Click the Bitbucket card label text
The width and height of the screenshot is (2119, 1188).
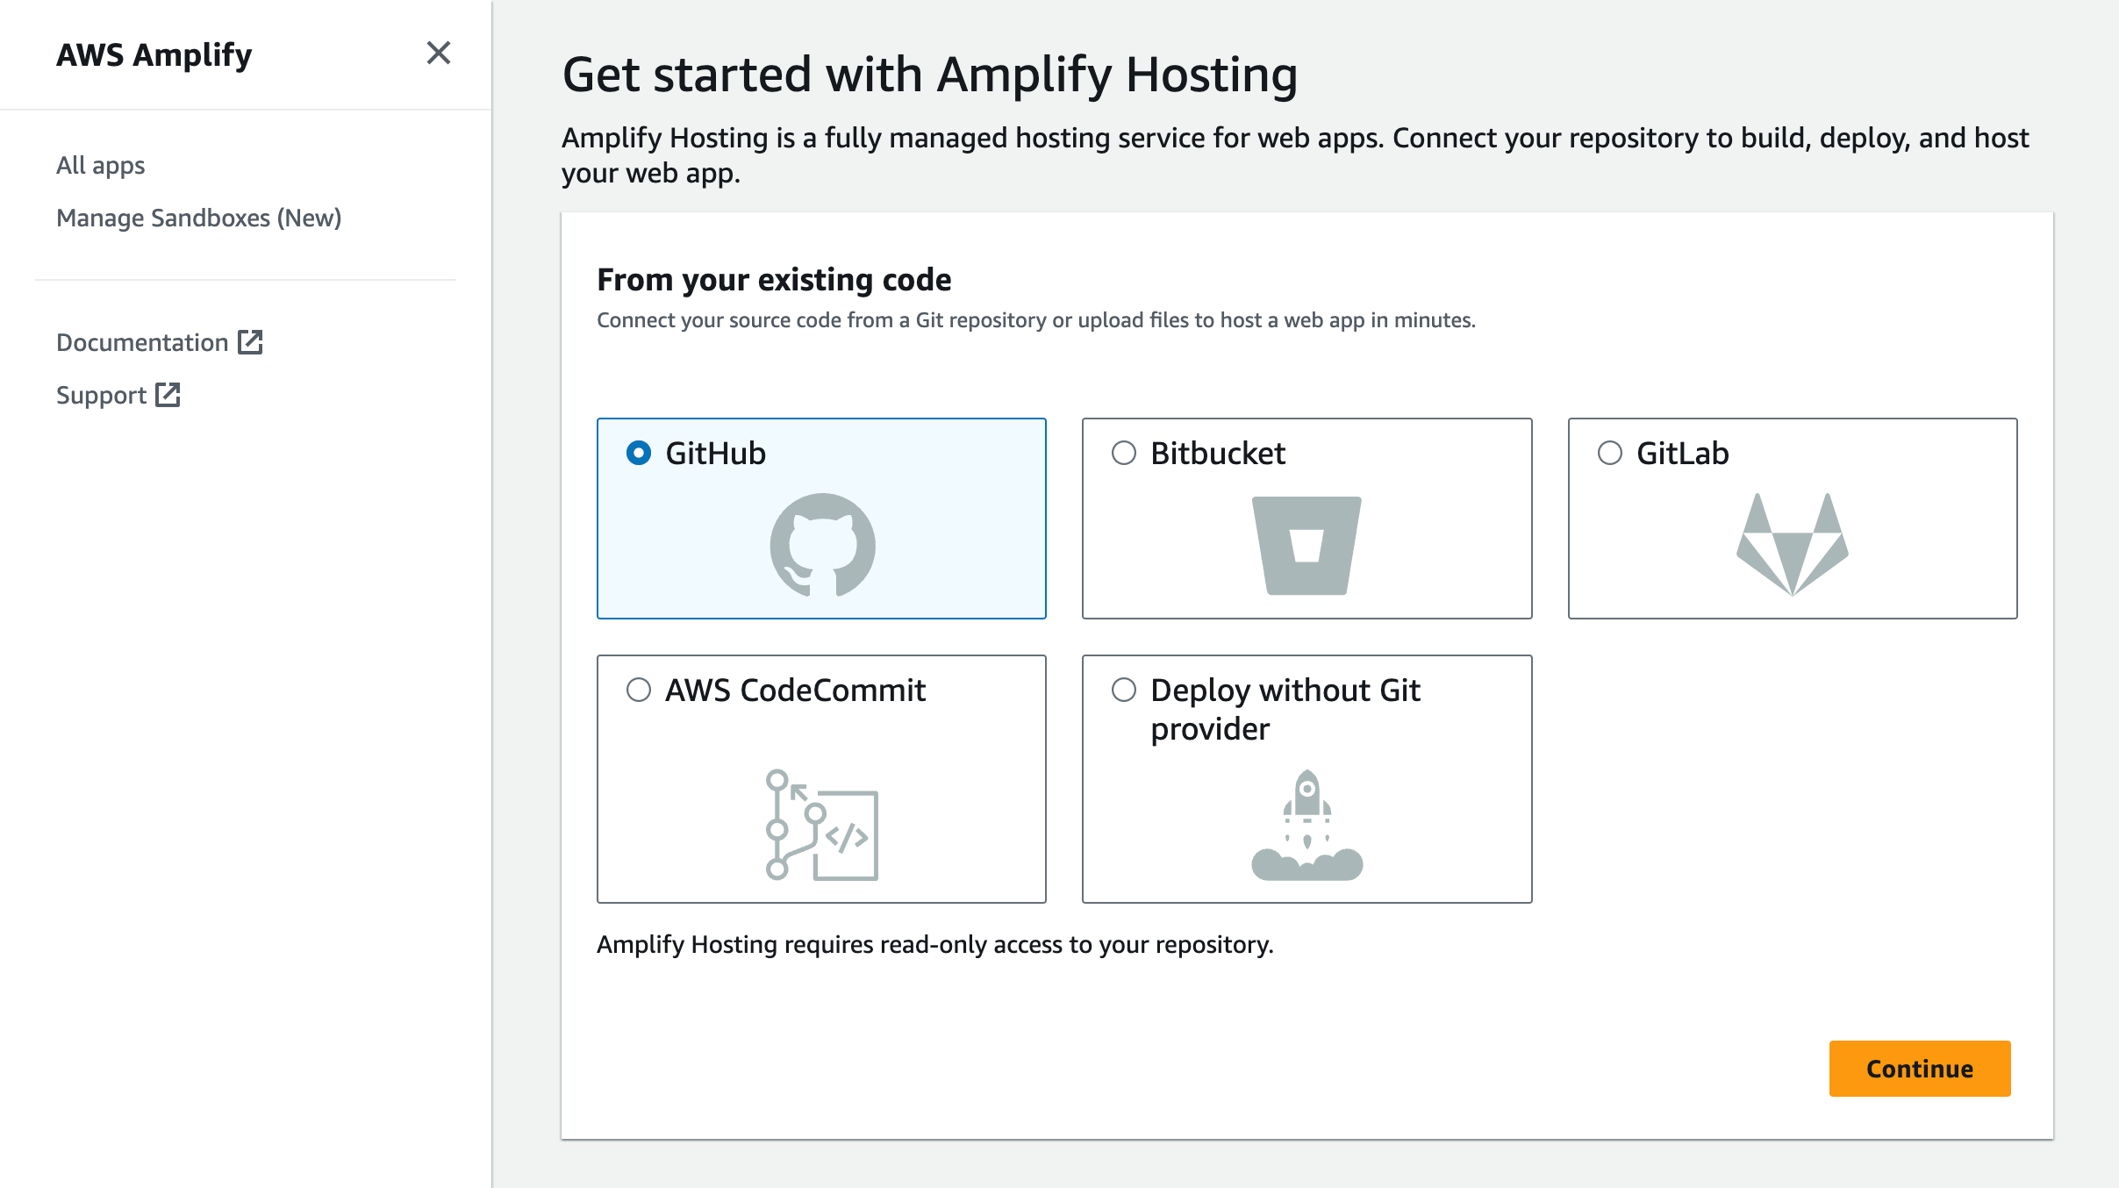click(x=1218, y=453)
